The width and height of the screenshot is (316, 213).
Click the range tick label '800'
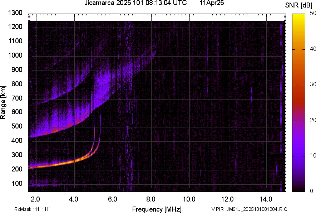(x=17, y=83)
